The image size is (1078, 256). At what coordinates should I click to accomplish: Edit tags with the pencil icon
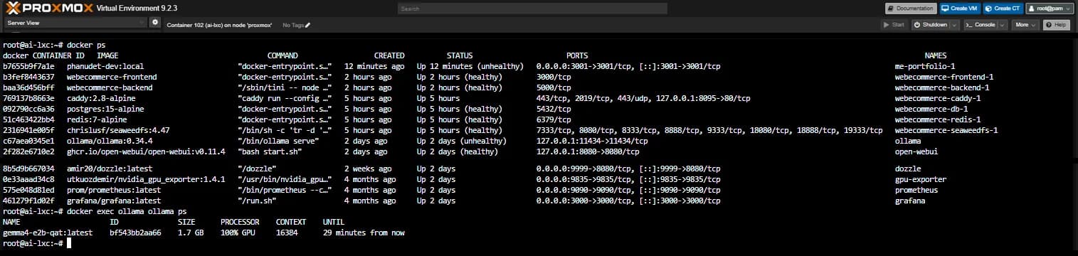point(308,25)
